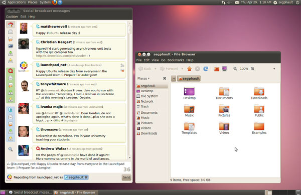Send the repost message
301x195 pixels.
pos(126,177)
